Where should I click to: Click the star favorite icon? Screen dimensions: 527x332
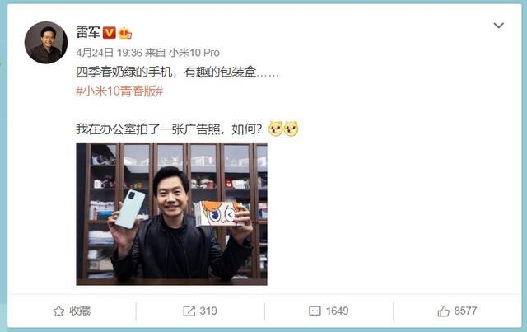(58, 311)
